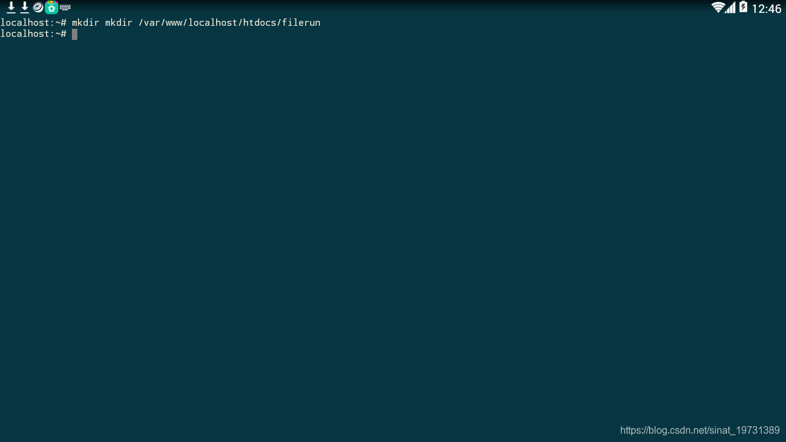Tap the Wi-Fi status icon
Screen dimensions: 786x442
tap(718, 7)
